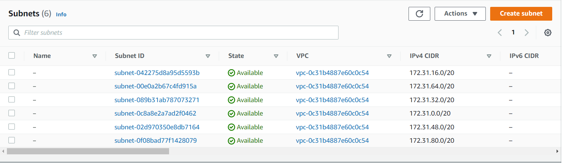
Task: Click the 172.31.16.0/20 CIDR cell
Action: point(432,73)
